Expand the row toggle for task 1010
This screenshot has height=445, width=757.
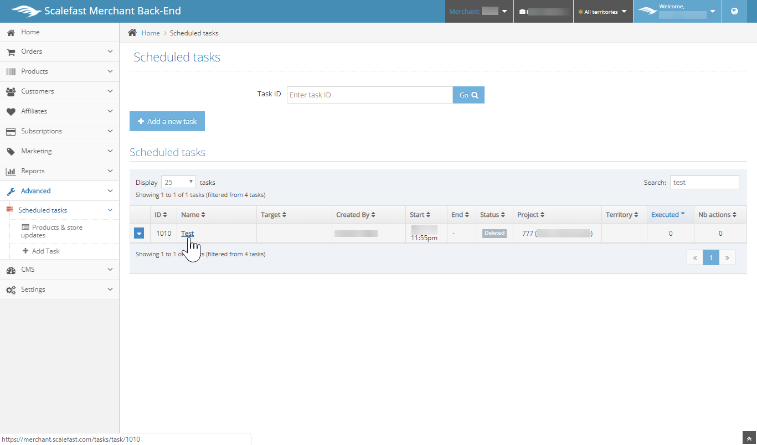point(139,234)
